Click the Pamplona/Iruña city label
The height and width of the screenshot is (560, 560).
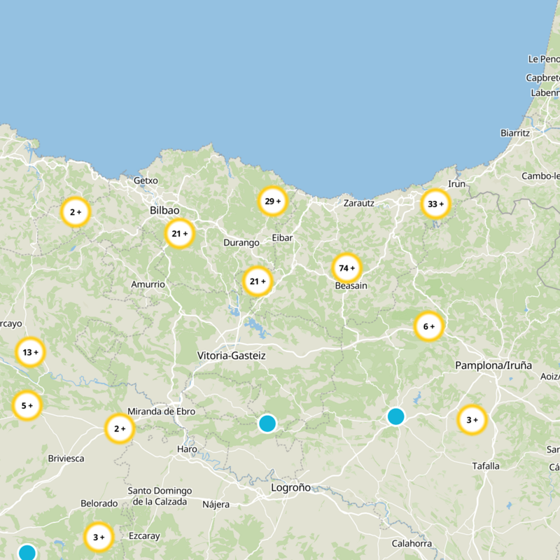click(493, 365)
